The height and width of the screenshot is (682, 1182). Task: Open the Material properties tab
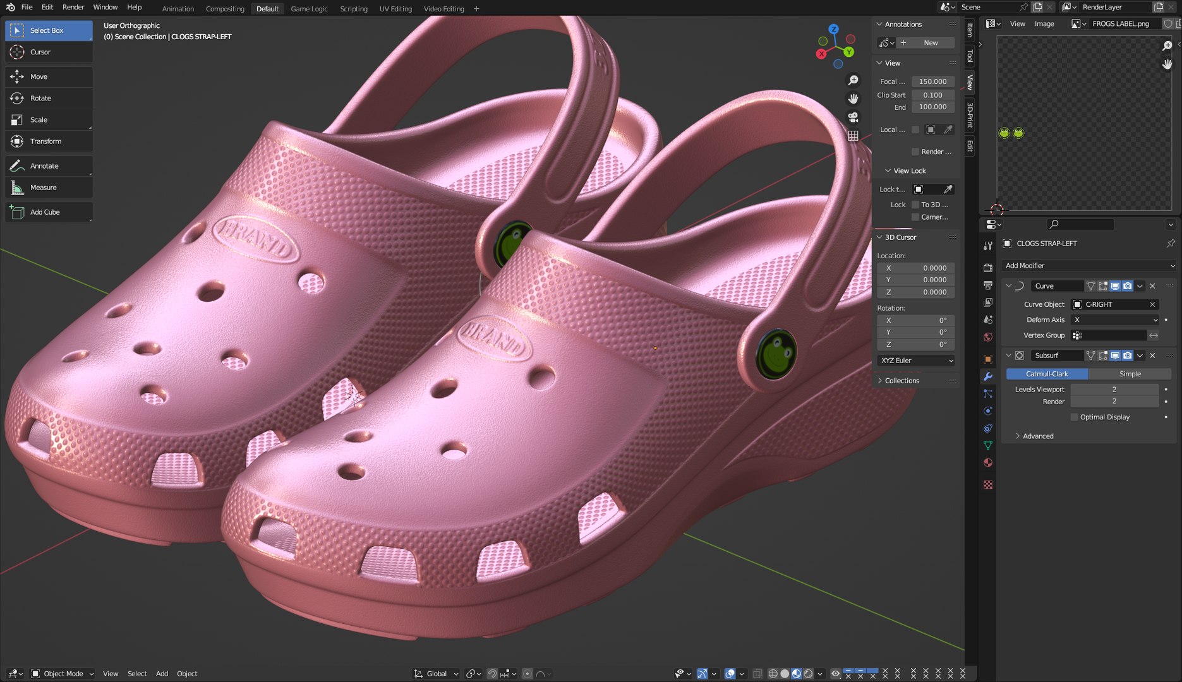[x=988, y=463]
